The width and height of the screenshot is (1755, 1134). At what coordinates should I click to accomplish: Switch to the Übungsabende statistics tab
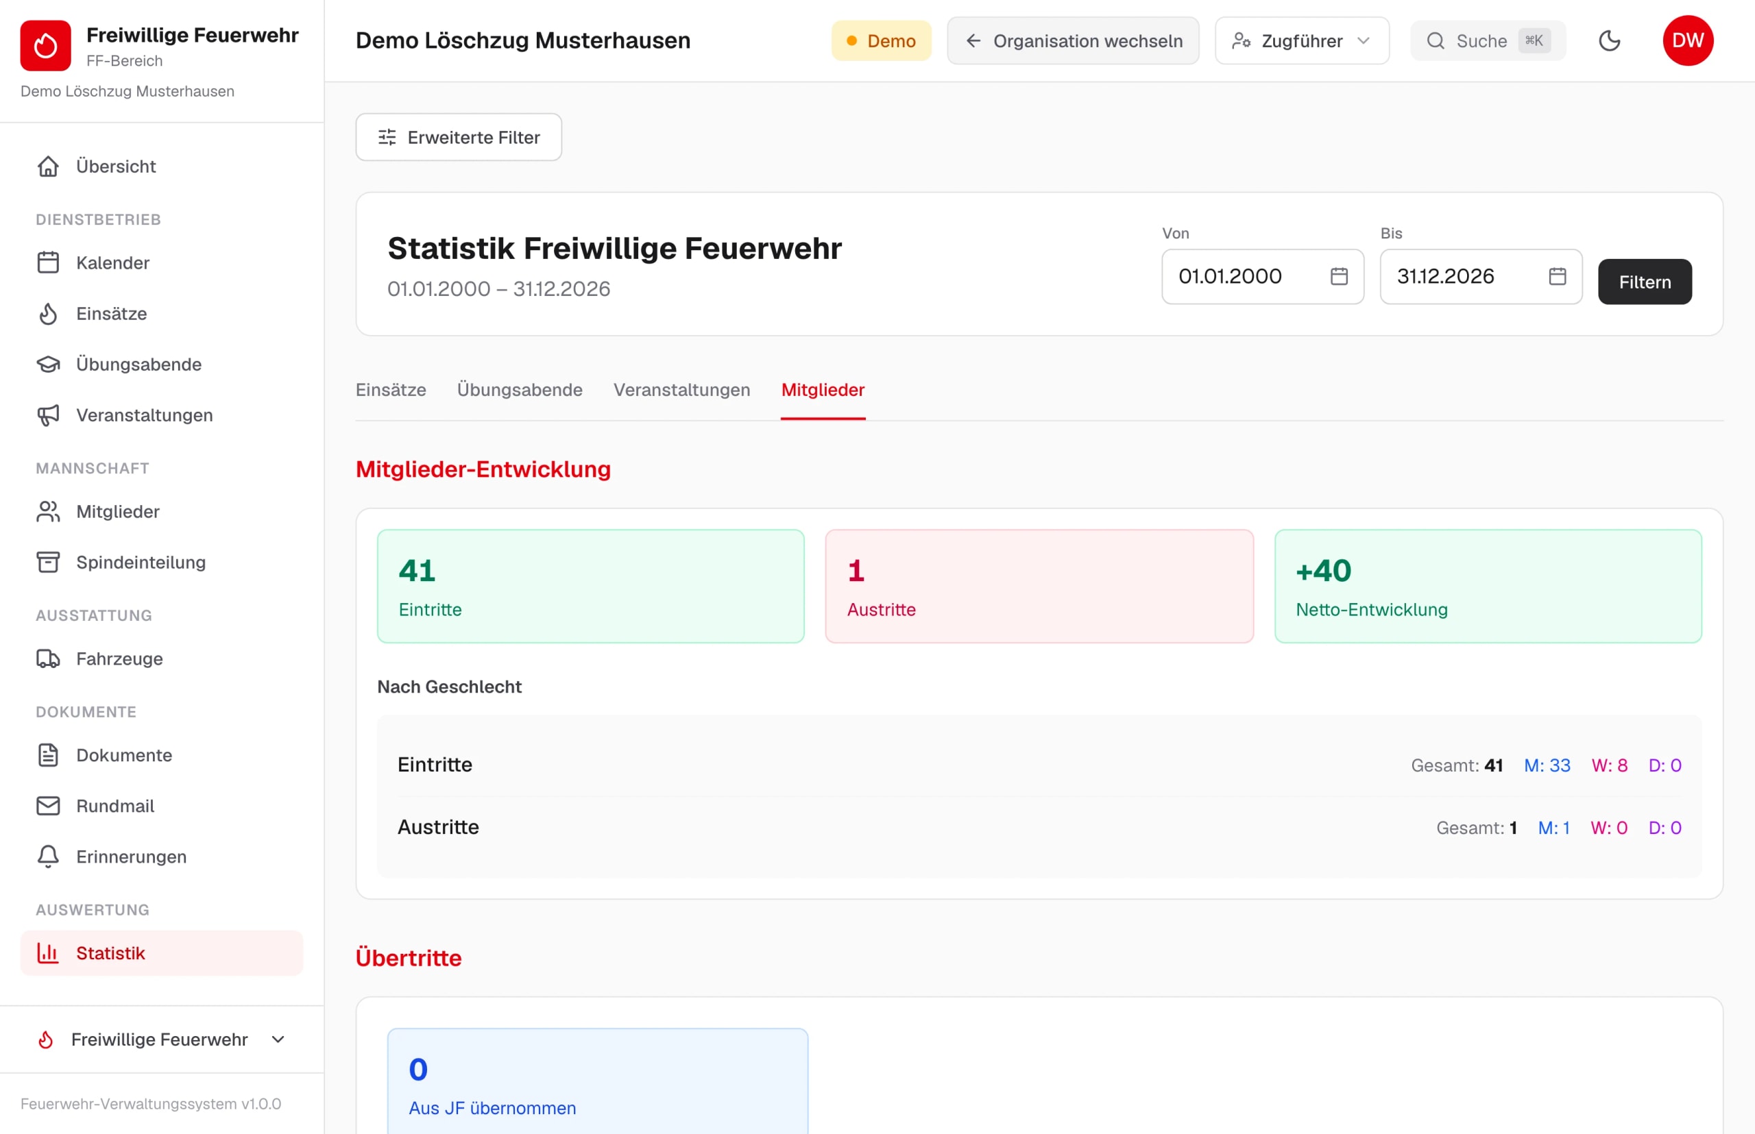pos(520,391)
